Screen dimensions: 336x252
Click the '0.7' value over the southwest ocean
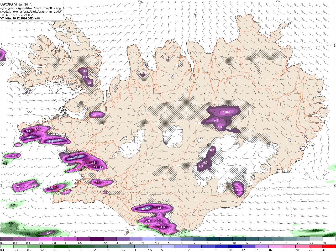coord(13,205)
